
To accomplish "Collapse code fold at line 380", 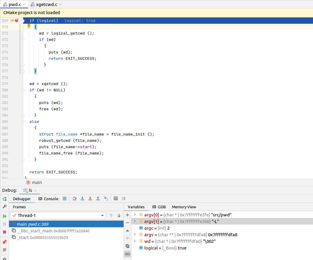I will pyautogui.click(x=23, y=90).
